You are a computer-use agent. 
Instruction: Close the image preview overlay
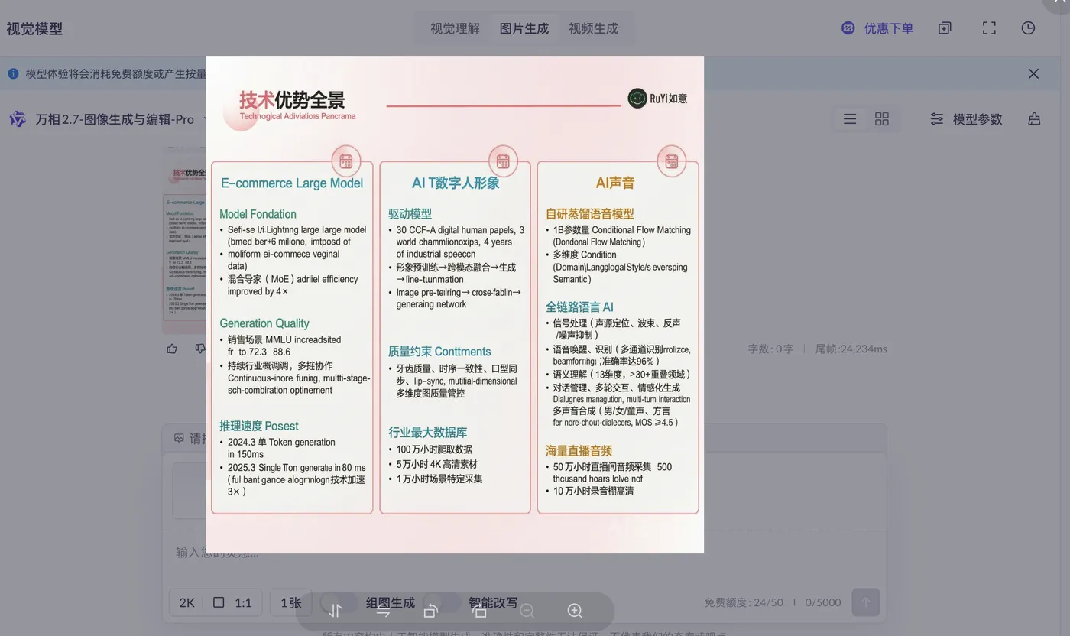click(1059, 4)
